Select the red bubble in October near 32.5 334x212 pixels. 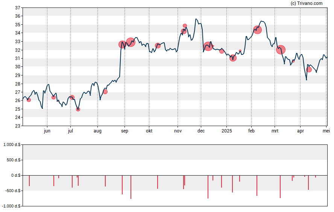click(158, 45)
